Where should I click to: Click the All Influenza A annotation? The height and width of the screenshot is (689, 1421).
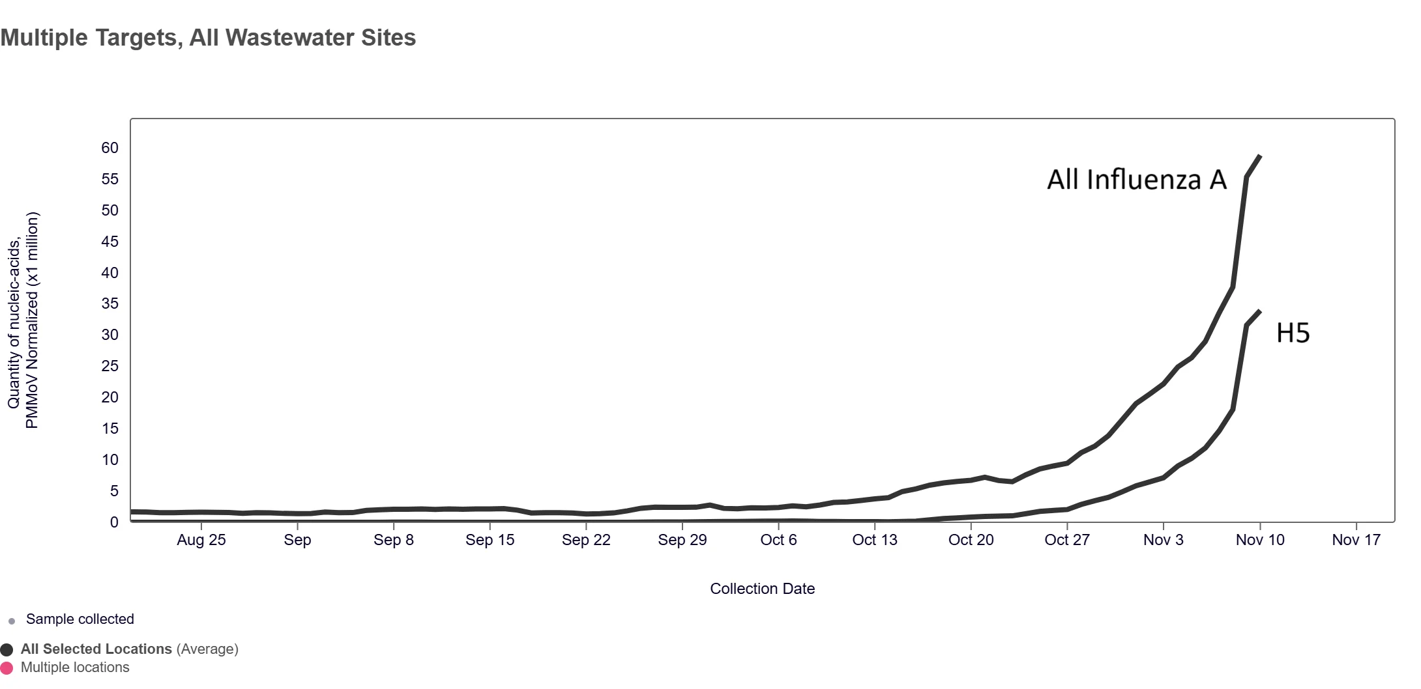1137,180
